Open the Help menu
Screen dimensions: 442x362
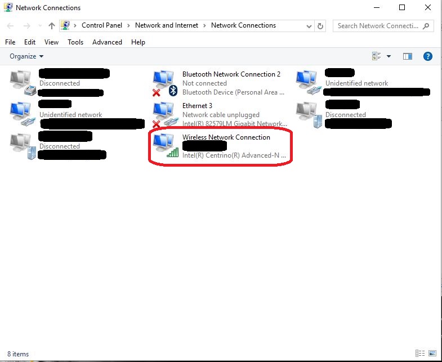click(x=138, y=42)
